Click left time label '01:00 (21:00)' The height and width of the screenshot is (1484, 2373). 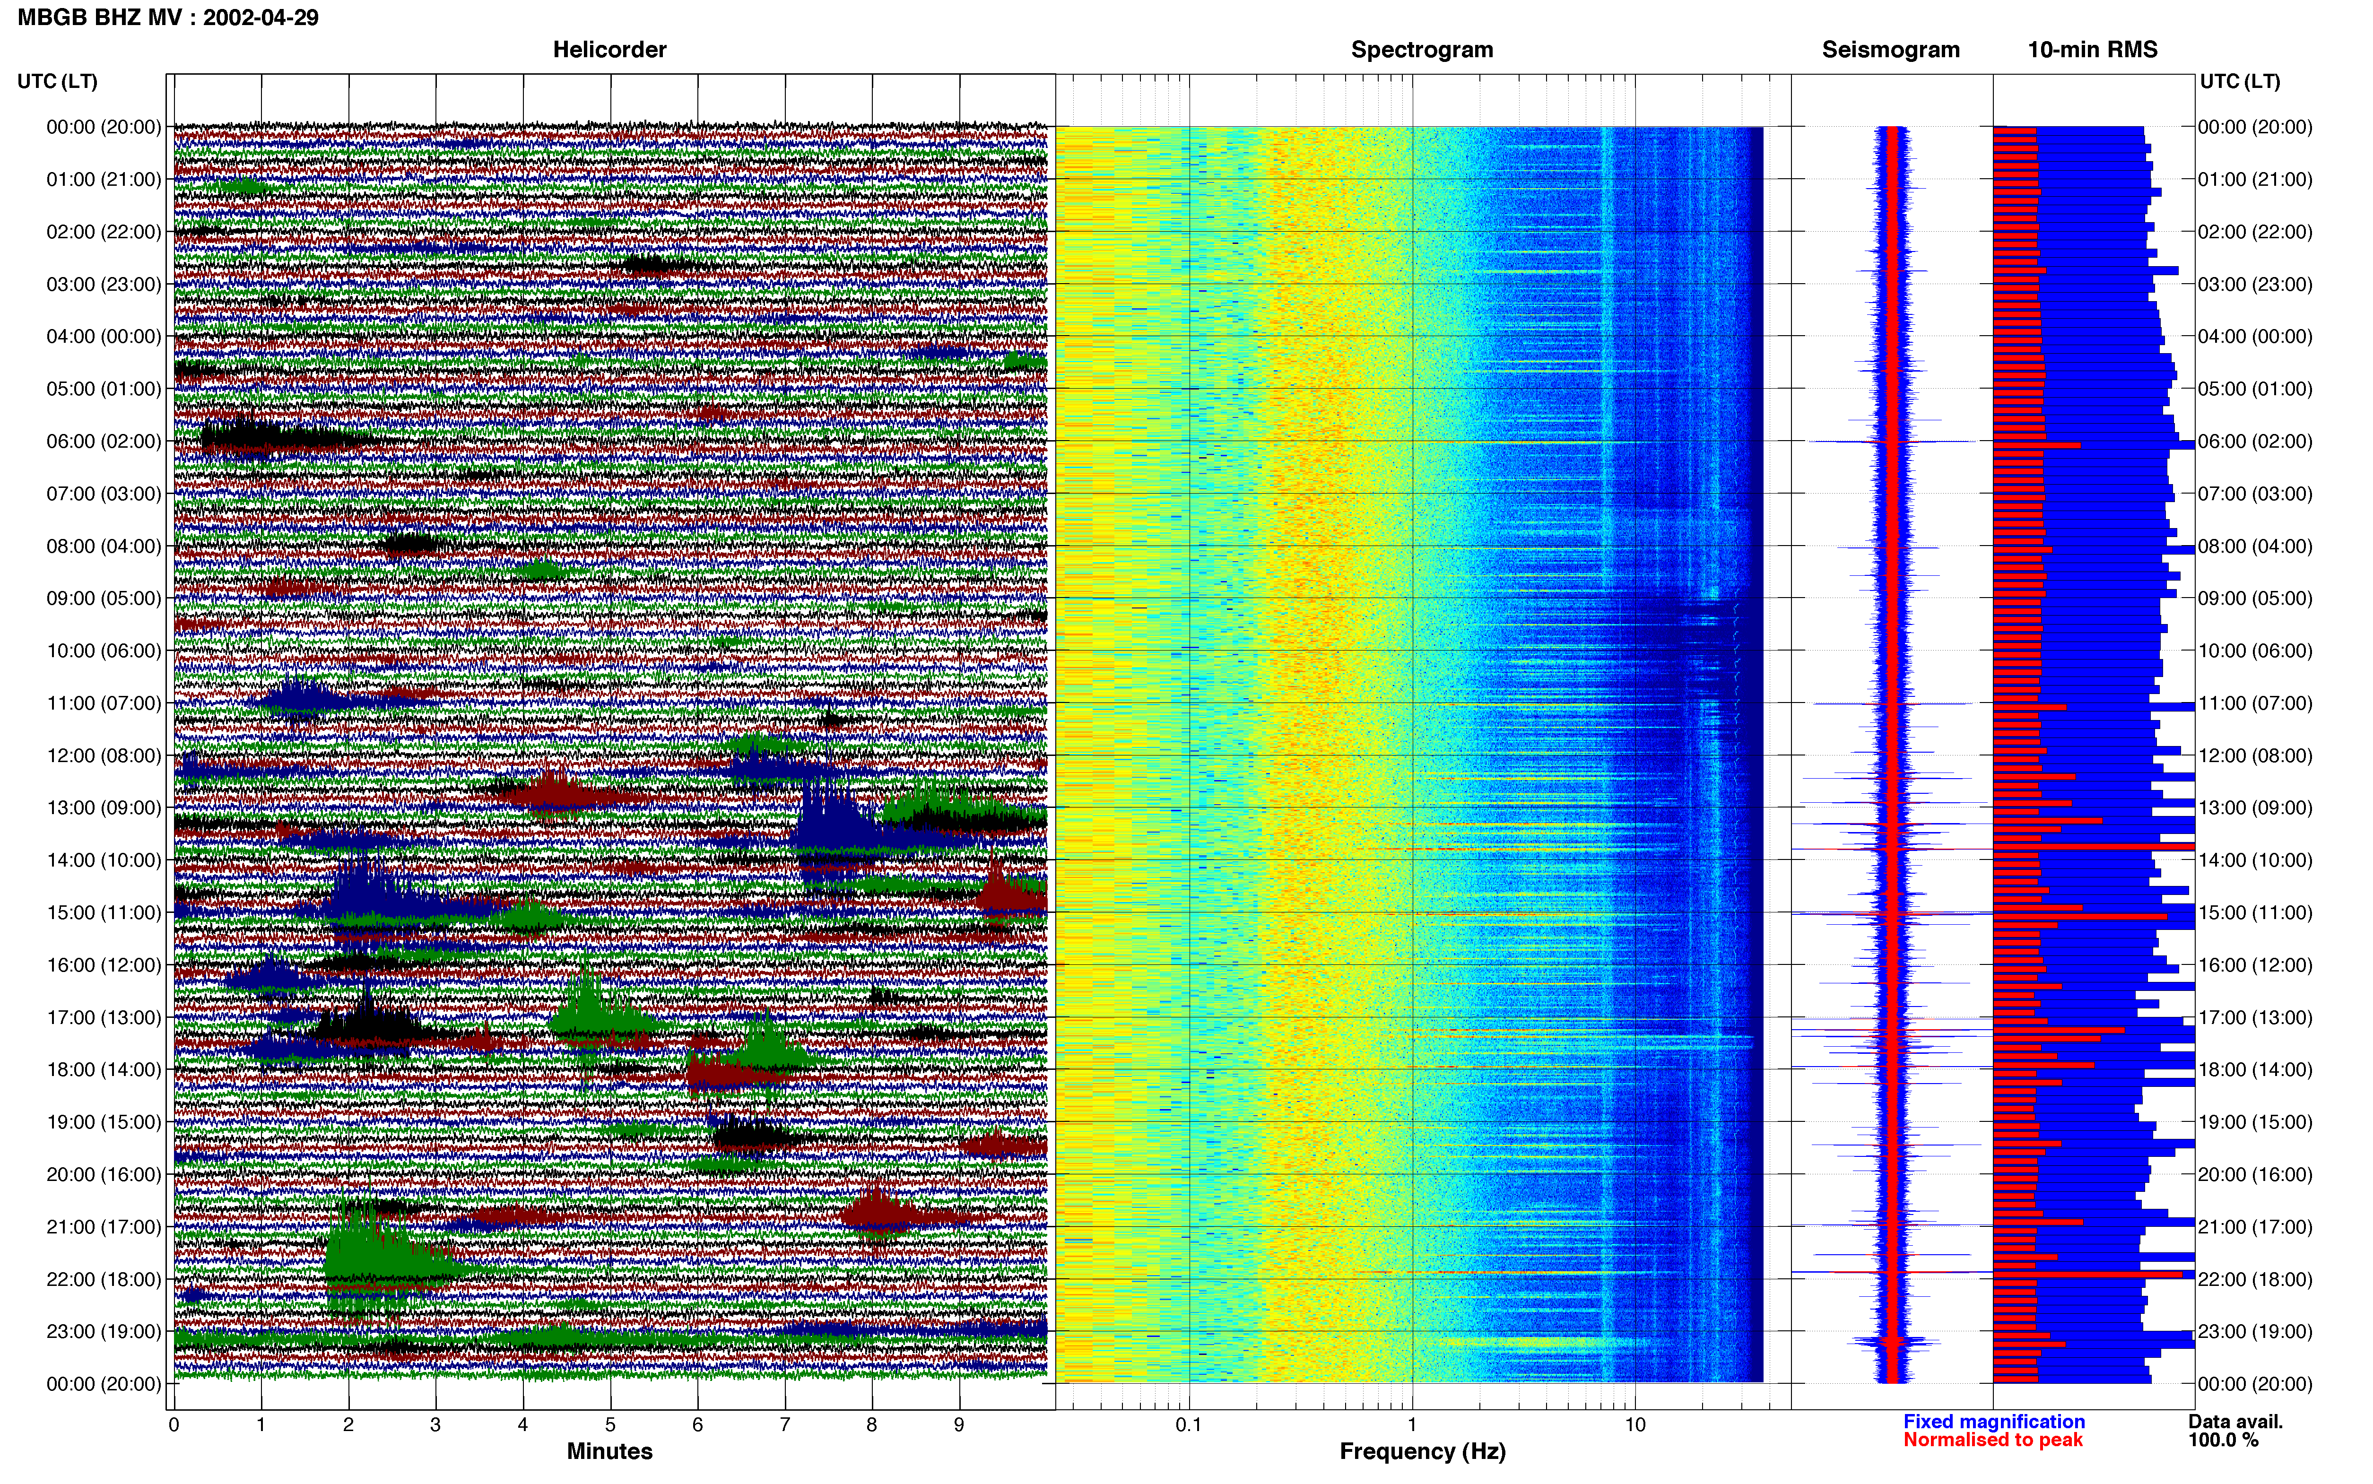(x=104, y=180)
